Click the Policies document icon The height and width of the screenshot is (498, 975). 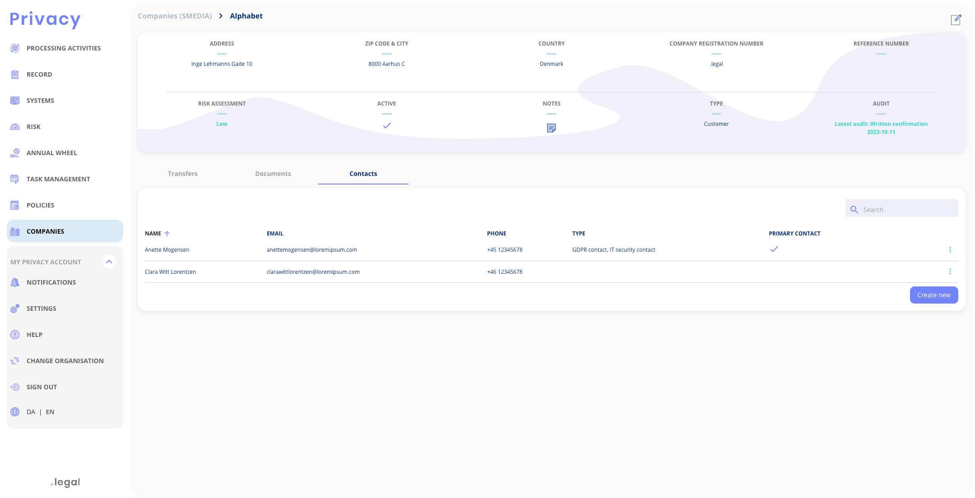tap(15, 205)
